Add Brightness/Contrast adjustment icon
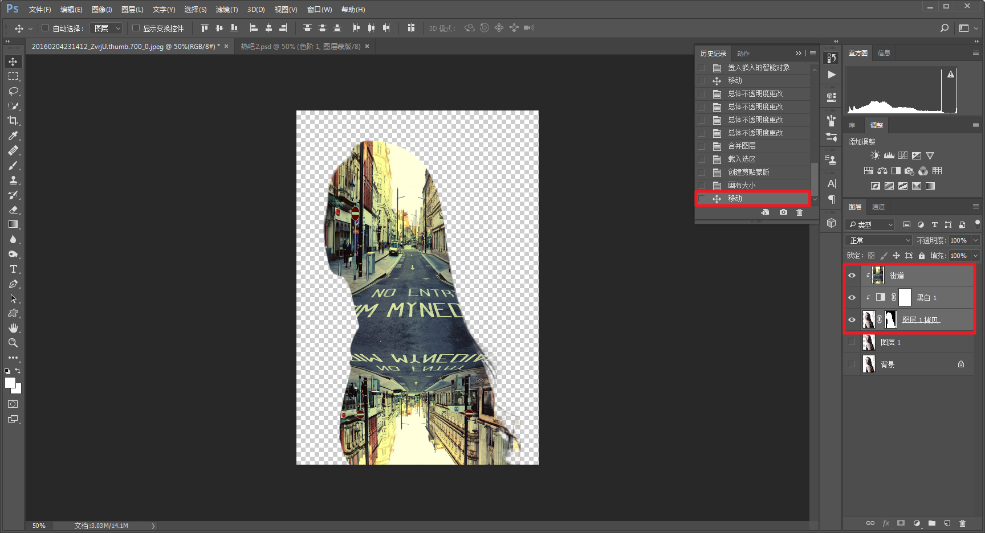This screenshot has width=985, height=533. [x=875, y=155]
